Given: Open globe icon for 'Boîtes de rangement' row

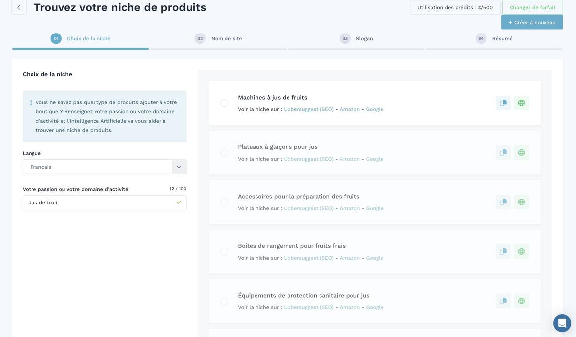Looking at the screenshot, I should [x=521, y=251].
